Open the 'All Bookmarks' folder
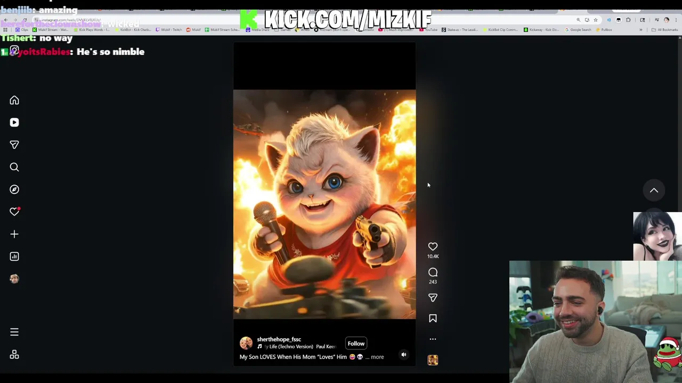Viewport: 682px width, 383px height. click(x=664, y=30)
